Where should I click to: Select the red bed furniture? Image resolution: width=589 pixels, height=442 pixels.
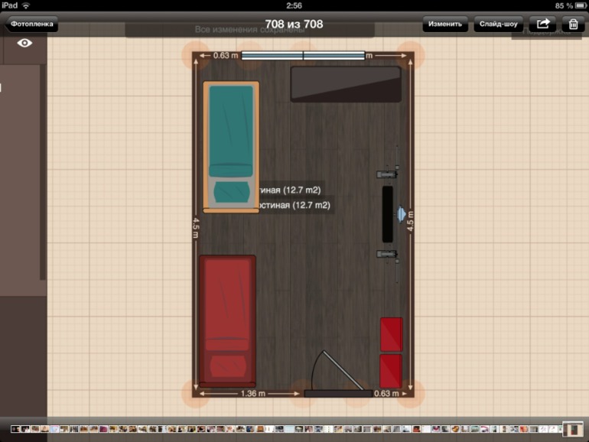227,320
